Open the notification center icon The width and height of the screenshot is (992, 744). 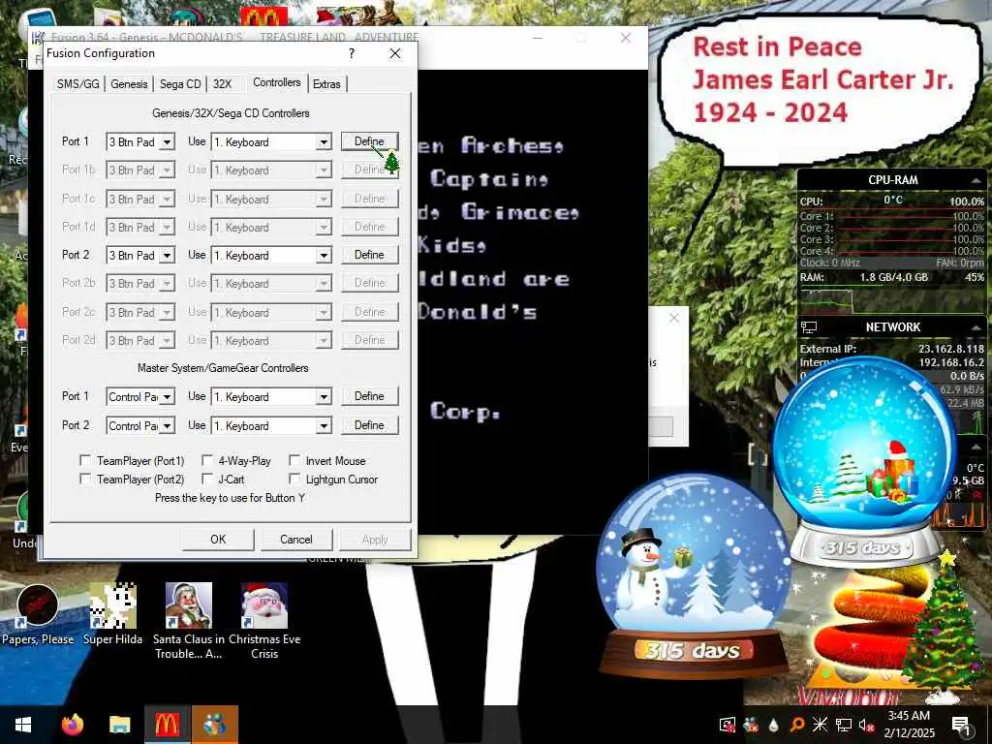pos(961,725)
